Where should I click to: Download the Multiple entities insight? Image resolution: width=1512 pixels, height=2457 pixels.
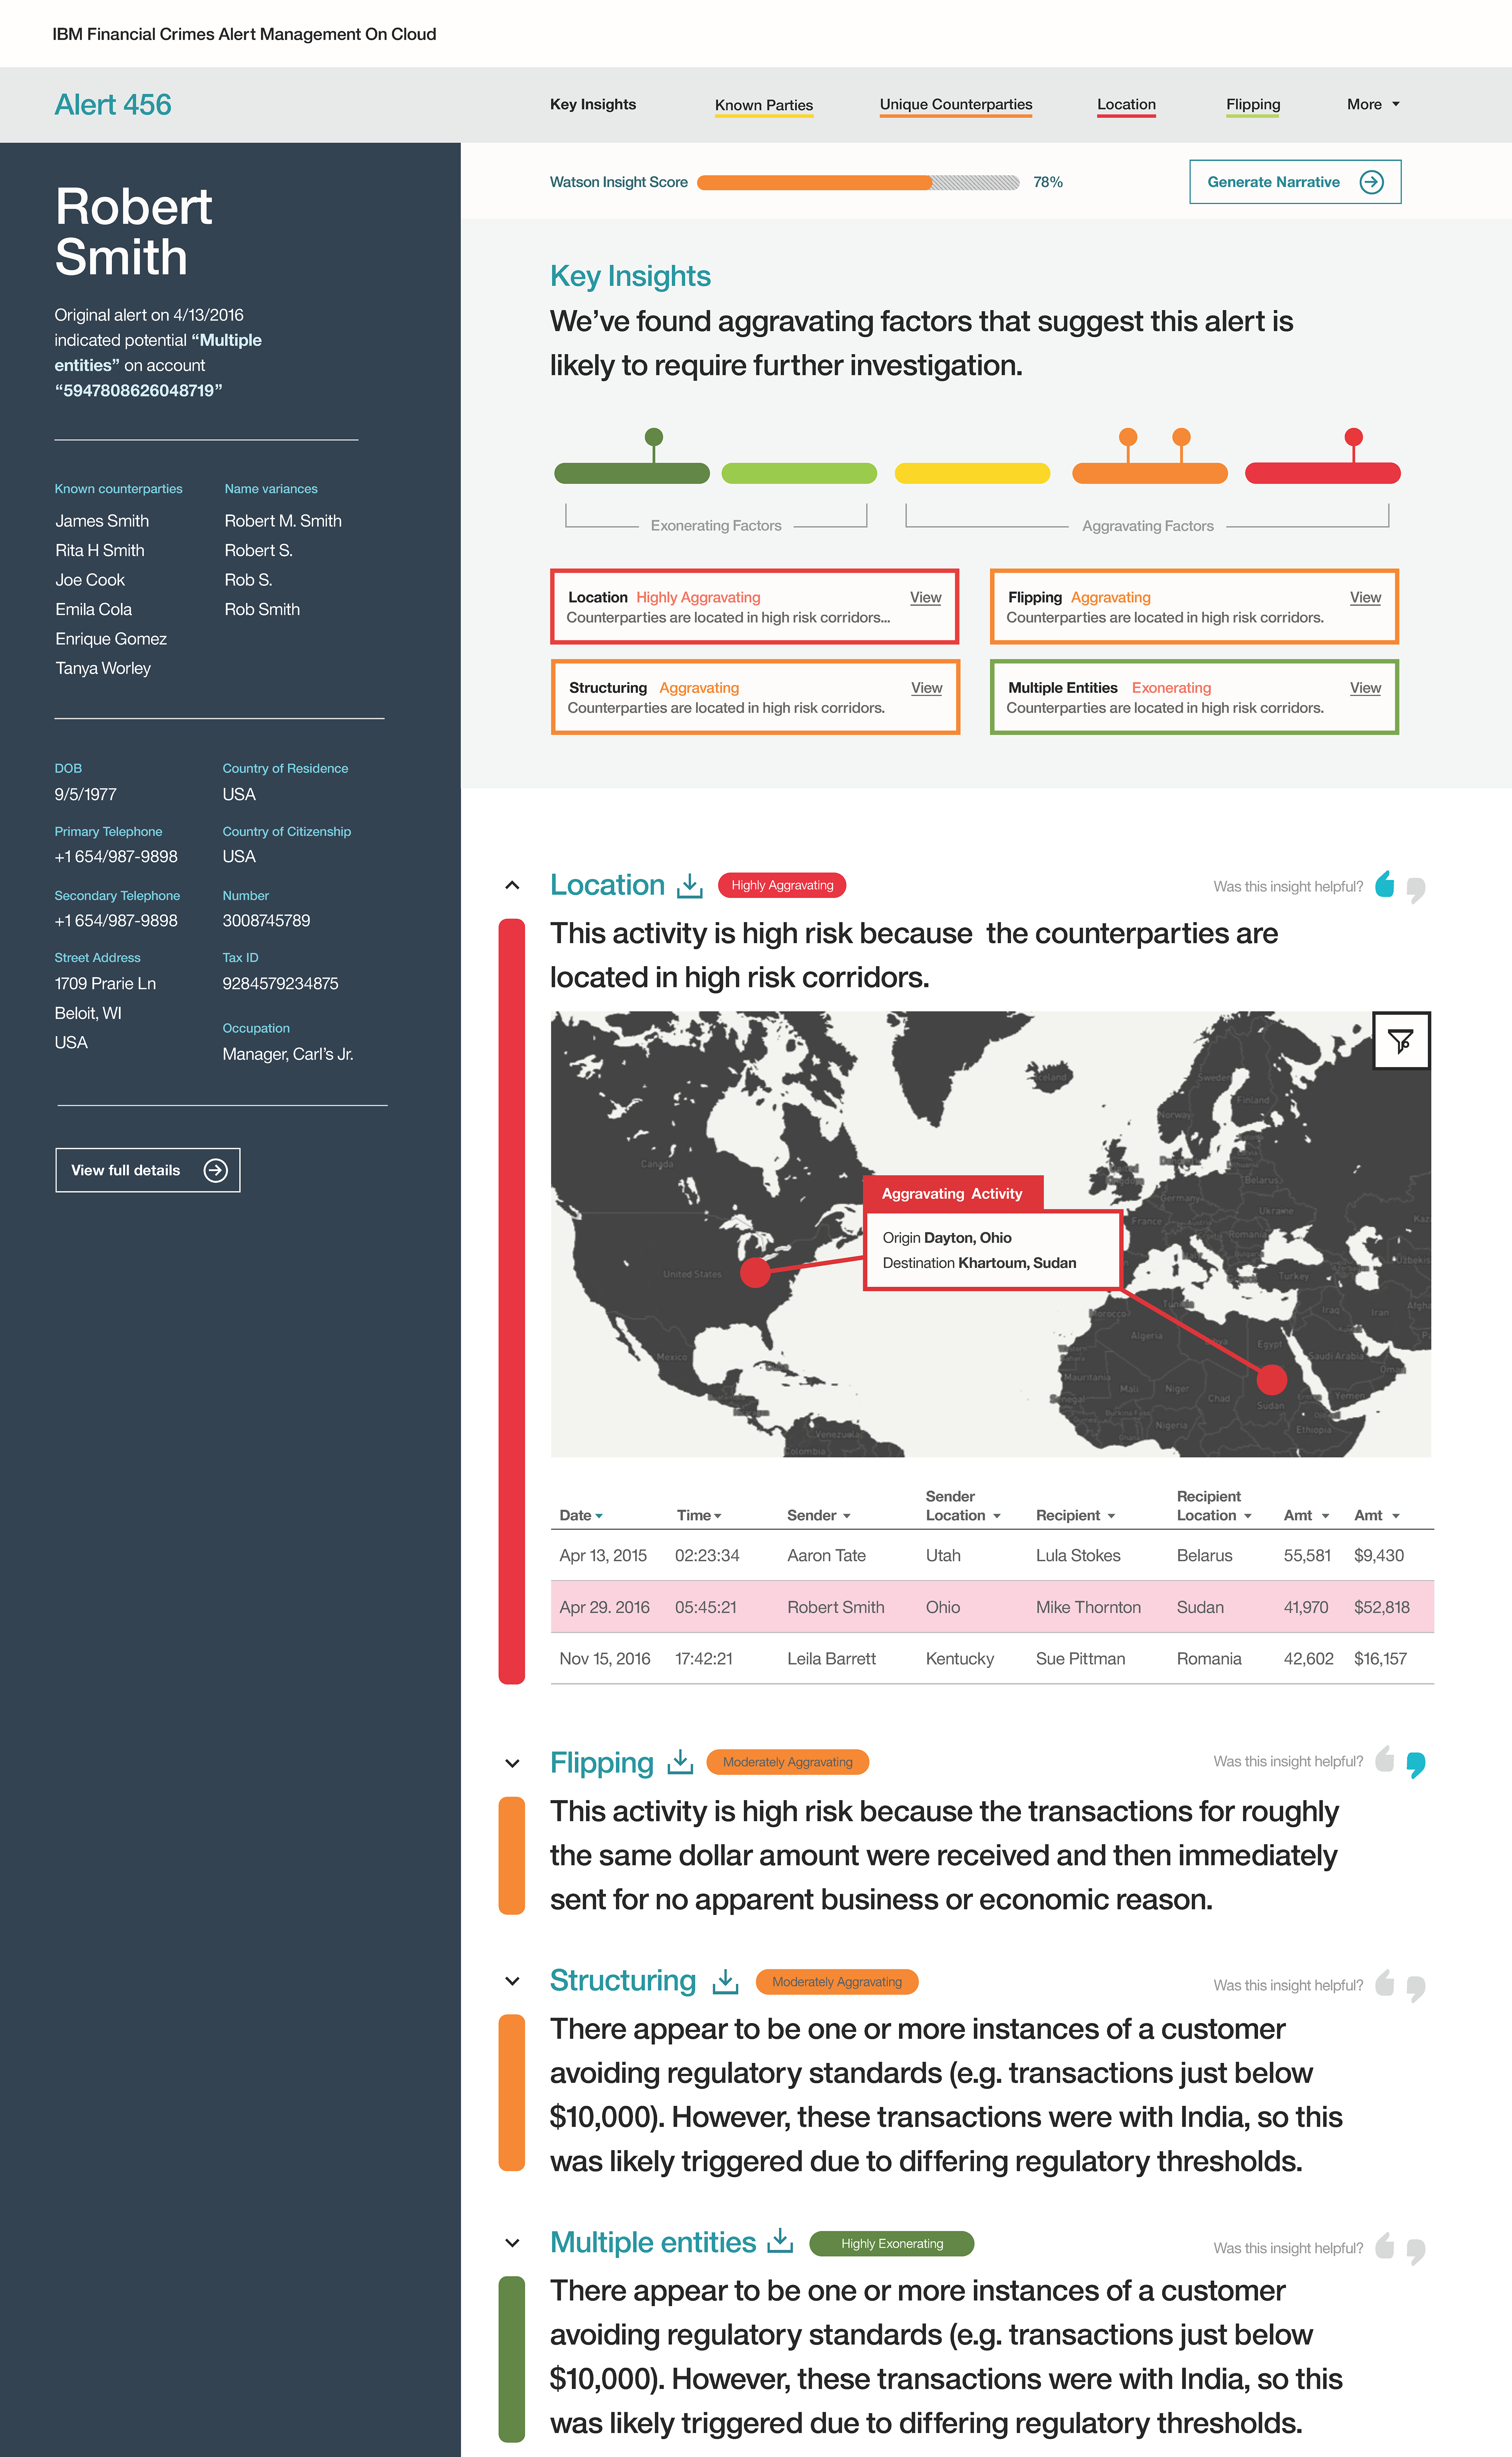point(780,2241)
